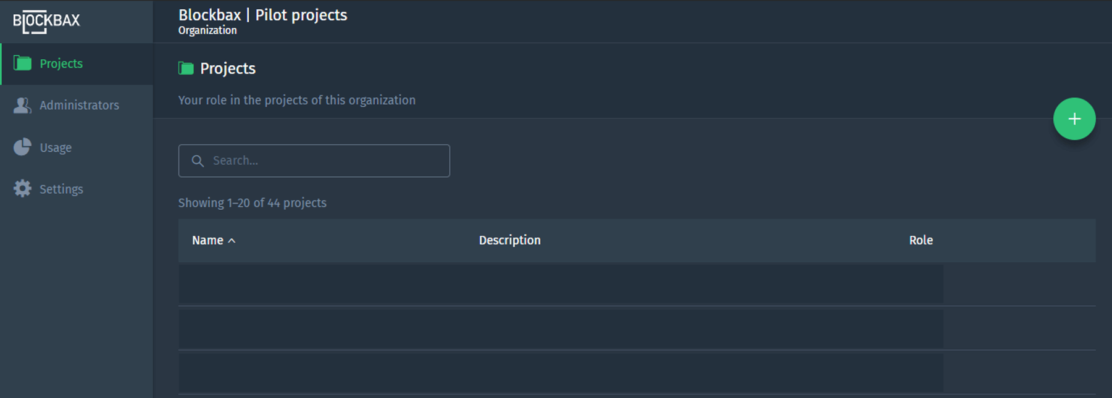
Task: Open the Administrators menu item
Action: pos(79,106)
